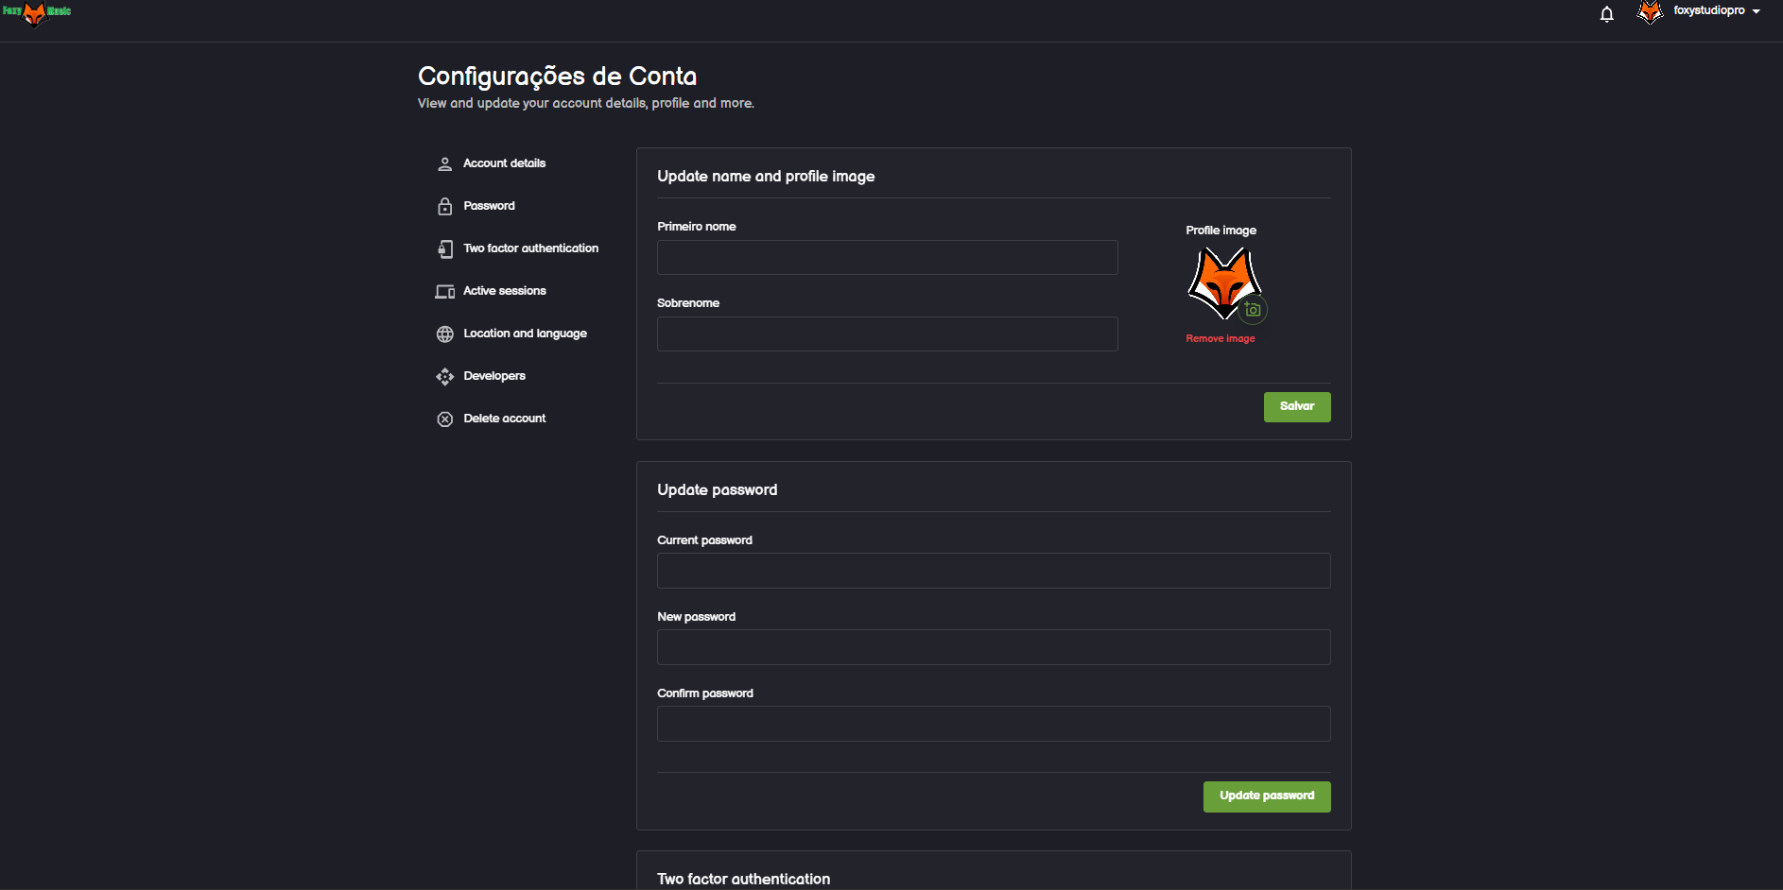Click the Delete account circle-x icon

(444, 419)
